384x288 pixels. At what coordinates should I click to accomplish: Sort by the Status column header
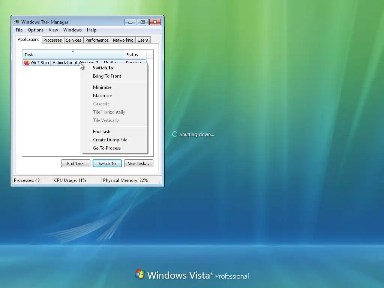click(135, 55)
